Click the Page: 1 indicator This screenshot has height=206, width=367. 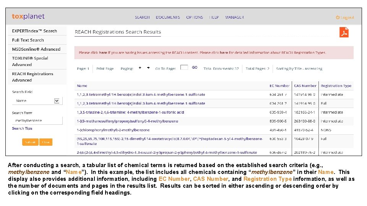pyautogui.click(x=83, y=69)
